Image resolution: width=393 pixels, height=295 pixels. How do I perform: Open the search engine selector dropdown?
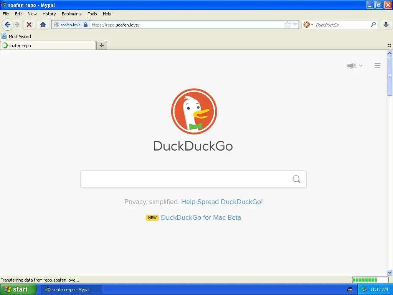[x=308, y=25]
